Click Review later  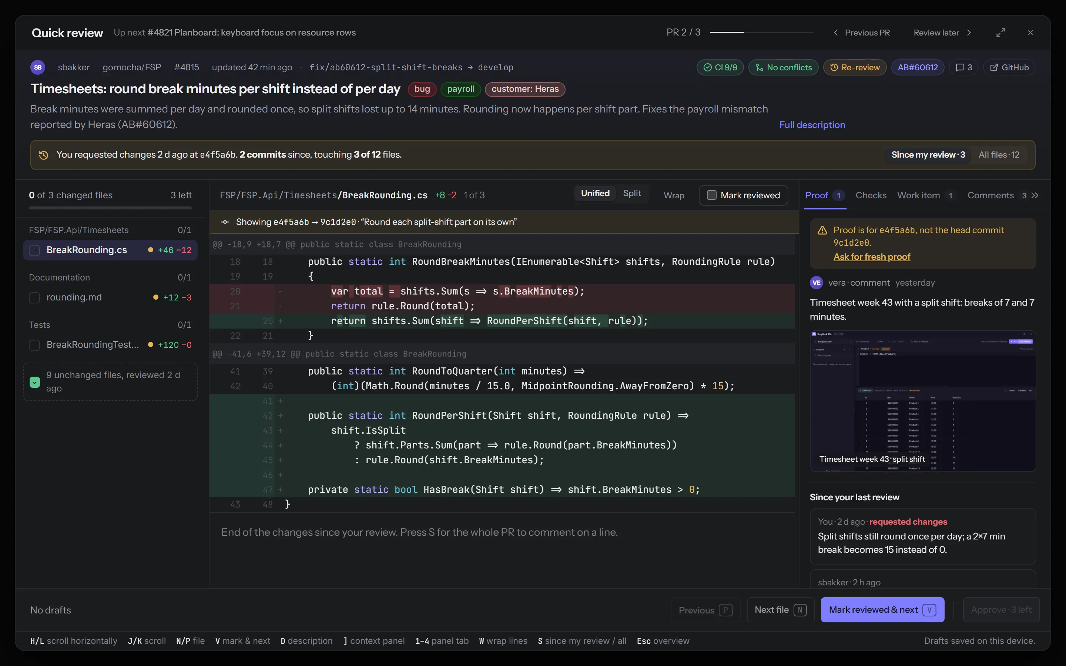coord(942,33)
